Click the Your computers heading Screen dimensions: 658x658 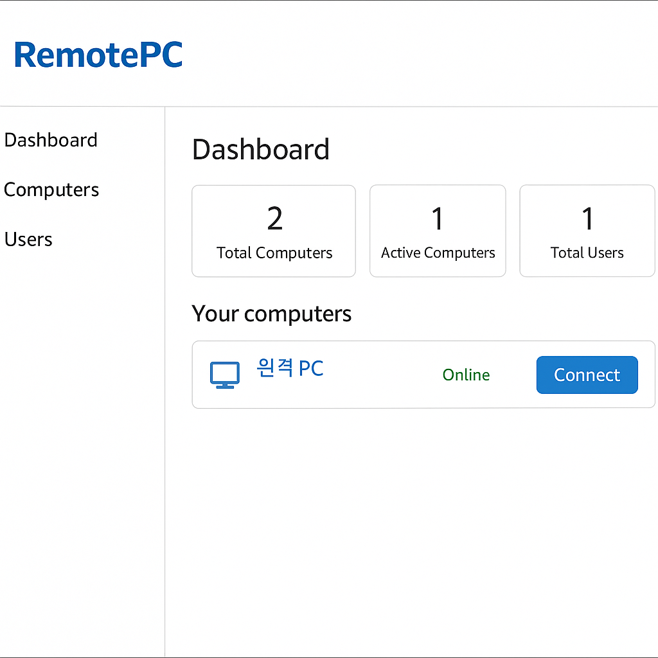[x=272, y=314]
